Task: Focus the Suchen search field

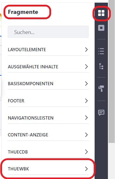Action: click(x=48, y=32)
